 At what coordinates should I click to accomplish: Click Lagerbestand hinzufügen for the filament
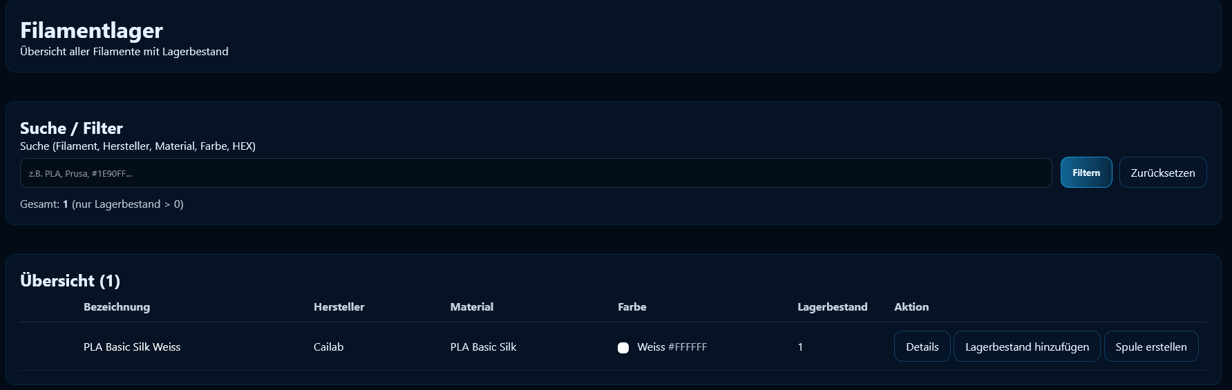tap(1027, 347)
